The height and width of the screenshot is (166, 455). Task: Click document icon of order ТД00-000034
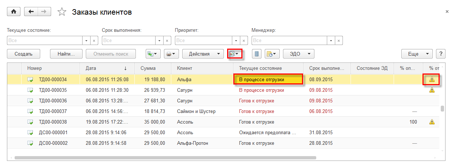[x=30, y=79]
